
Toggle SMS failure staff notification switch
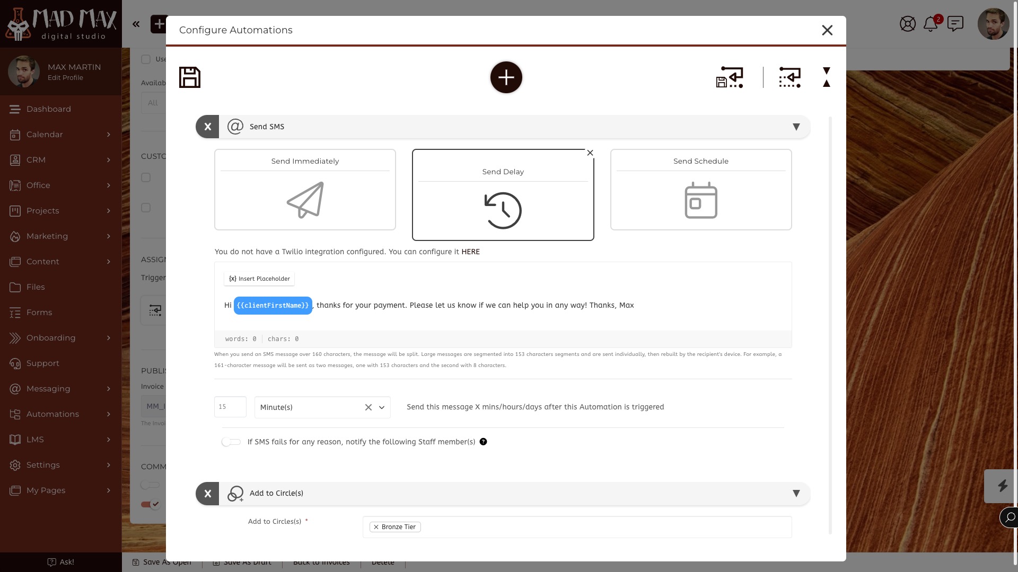(x=231, y=442)
